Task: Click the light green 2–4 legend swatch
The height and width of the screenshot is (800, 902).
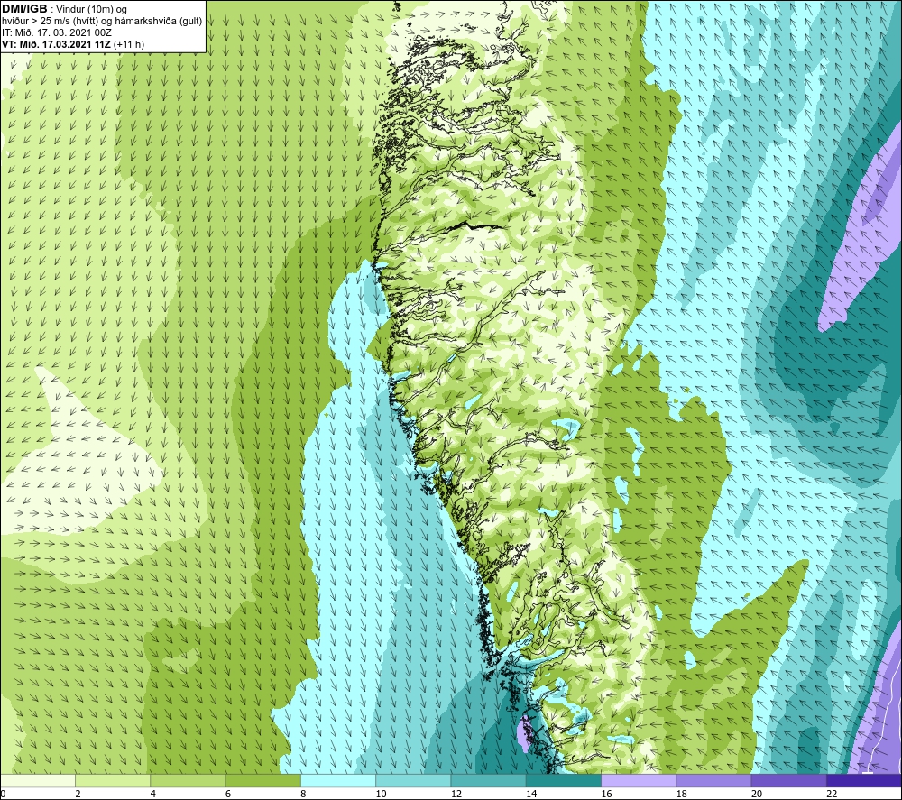Action: pyautogui.click(x=113, y=781)
